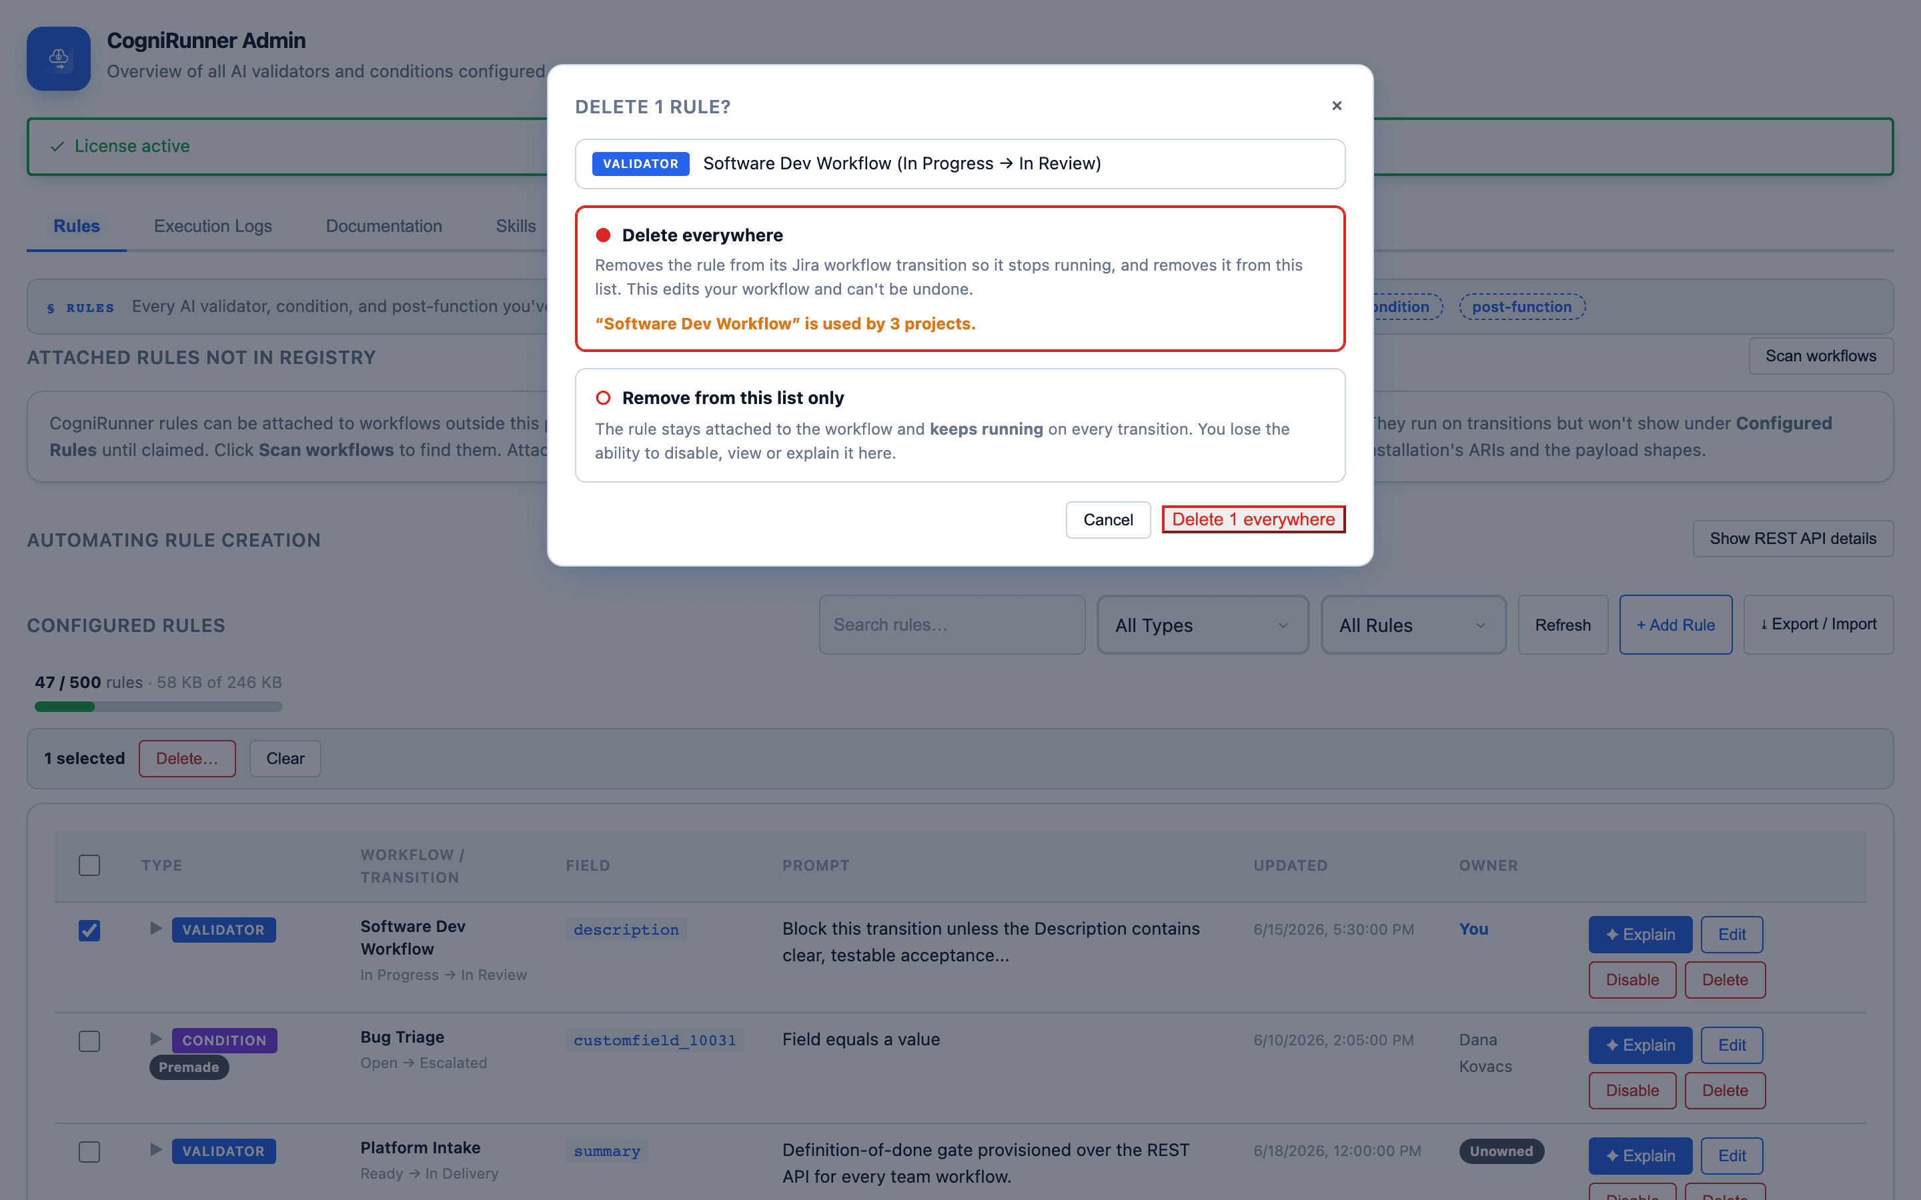Click the Unowned owner badge
The width and height of the screenshot is (1921, 1200).
(1501, 1151)
